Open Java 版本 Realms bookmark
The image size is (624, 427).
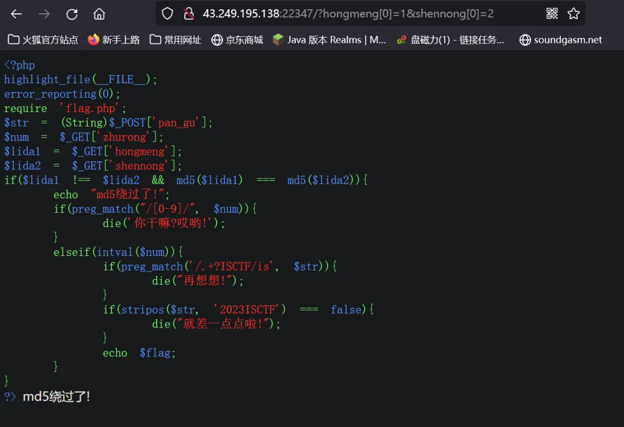click(x=329, y=40)
